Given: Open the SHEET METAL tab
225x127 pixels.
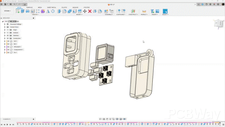Looking at the screenshot, I should [51, 7].
